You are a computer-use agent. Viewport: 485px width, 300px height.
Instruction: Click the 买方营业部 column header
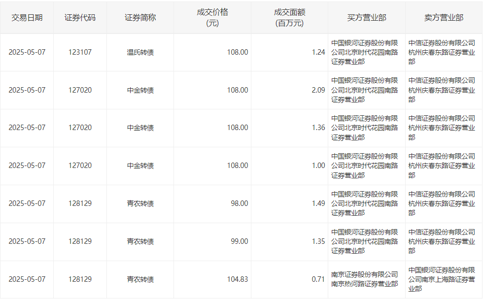point(367,18)
